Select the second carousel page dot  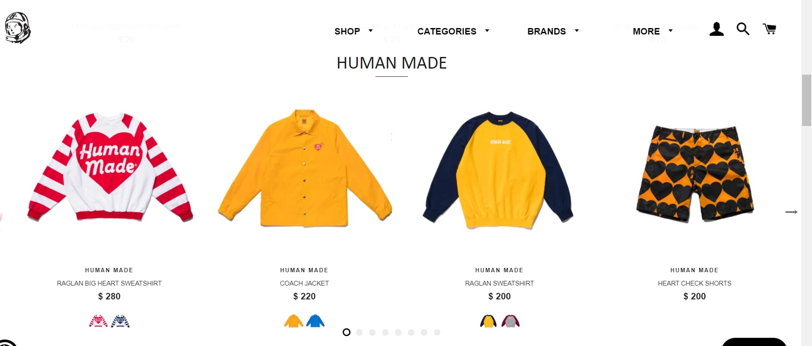tap(360, 332)
